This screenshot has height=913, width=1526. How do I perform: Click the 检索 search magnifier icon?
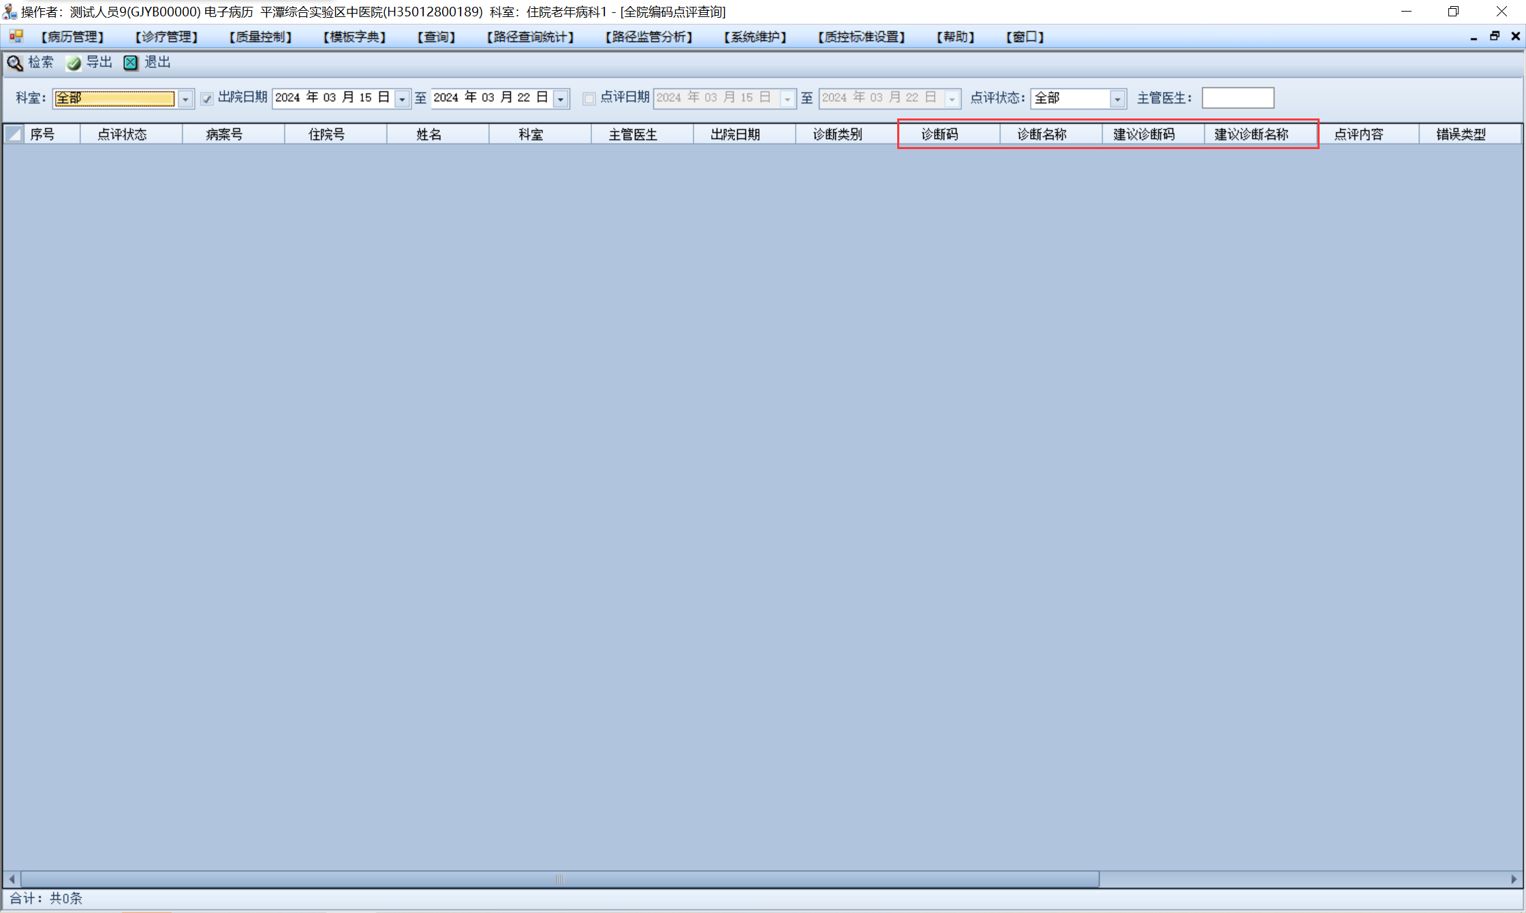pos(14,63)
